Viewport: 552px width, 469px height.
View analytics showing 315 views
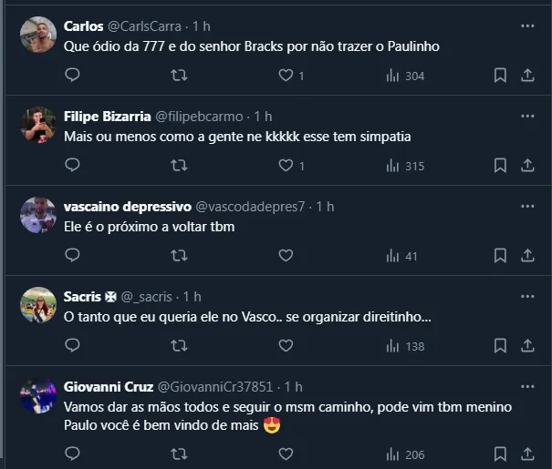click(405, 166)
